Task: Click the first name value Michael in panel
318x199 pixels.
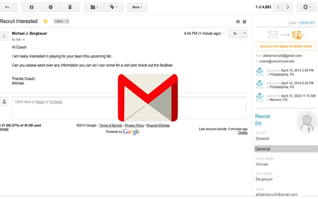Action: (x=262, y=164)
